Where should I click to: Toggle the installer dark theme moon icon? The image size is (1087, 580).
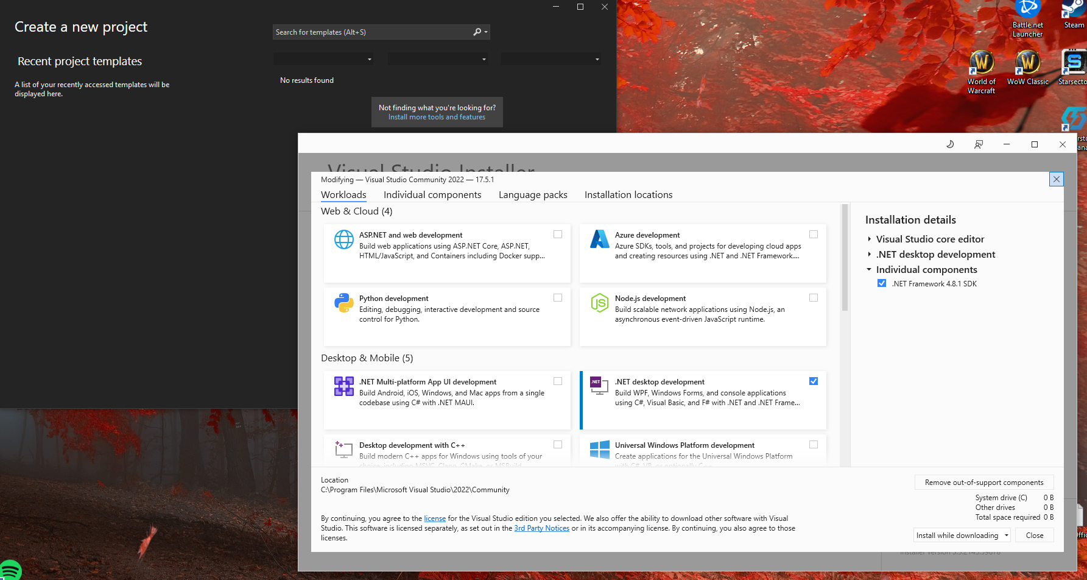pos(950,144)
